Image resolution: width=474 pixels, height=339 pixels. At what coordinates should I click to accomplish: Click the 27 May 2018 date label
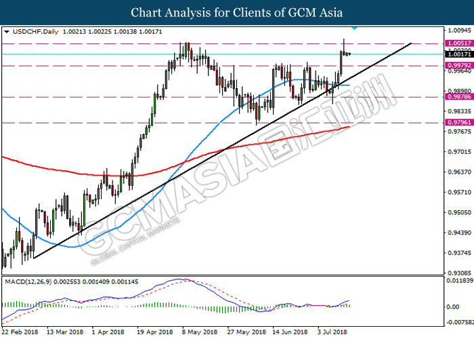coord(246,332)
